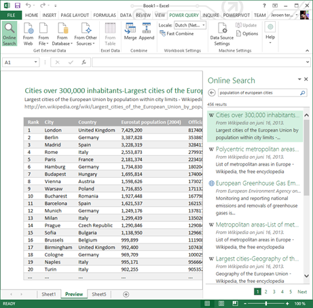Select the Cities over 300,000 inhabitants result
This screenshot has height=308, width=313.
pyautogui.click(x=255, y=126)
